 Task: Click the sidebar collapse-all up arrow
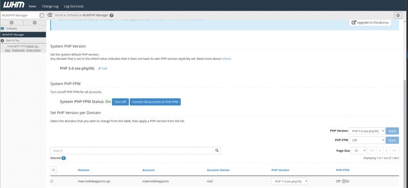tap(12, 23)
